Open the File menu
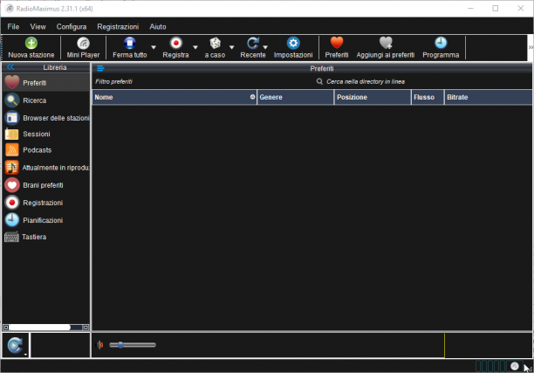The image size is (534, 373). [x=13, y=26]
